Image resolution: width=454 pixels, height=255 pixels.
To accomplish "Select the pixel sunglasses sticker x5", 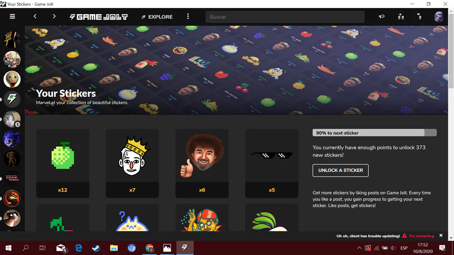I will tap(271, 163).
